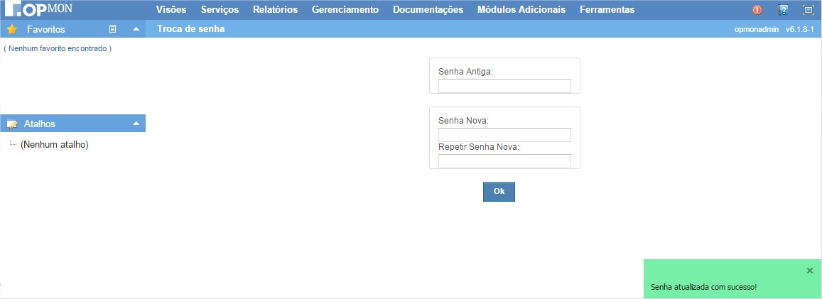Open the Favoritos list manager icon
Image resolution: width=822 pixels, height=299 pixels.
112,30
